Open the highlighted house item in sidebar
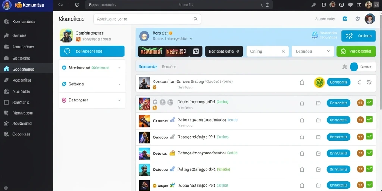382x191 pixels. pos(26,69)
